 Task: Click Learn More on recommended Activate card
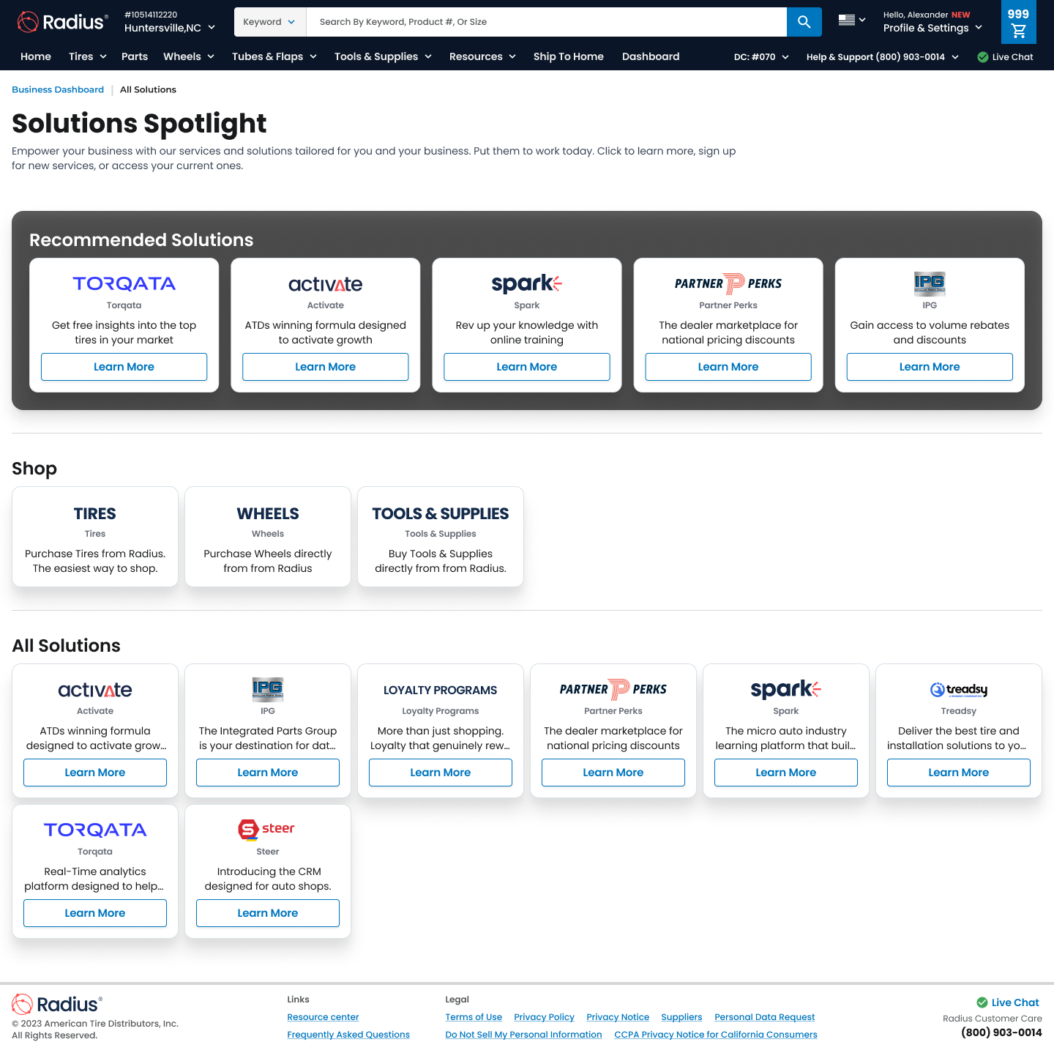pyautogui.click(x=326, y=367)
